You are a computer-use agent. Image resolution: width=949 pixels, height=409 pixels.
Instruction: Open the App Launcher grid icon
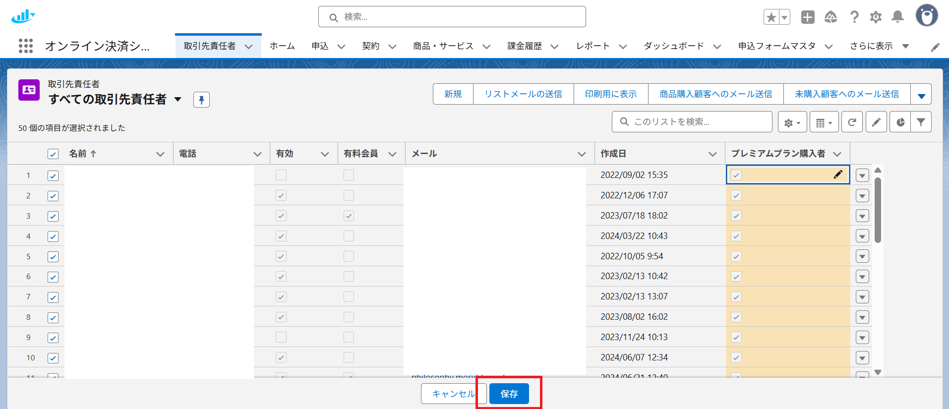pyautogui.click(x=26, y=46)
